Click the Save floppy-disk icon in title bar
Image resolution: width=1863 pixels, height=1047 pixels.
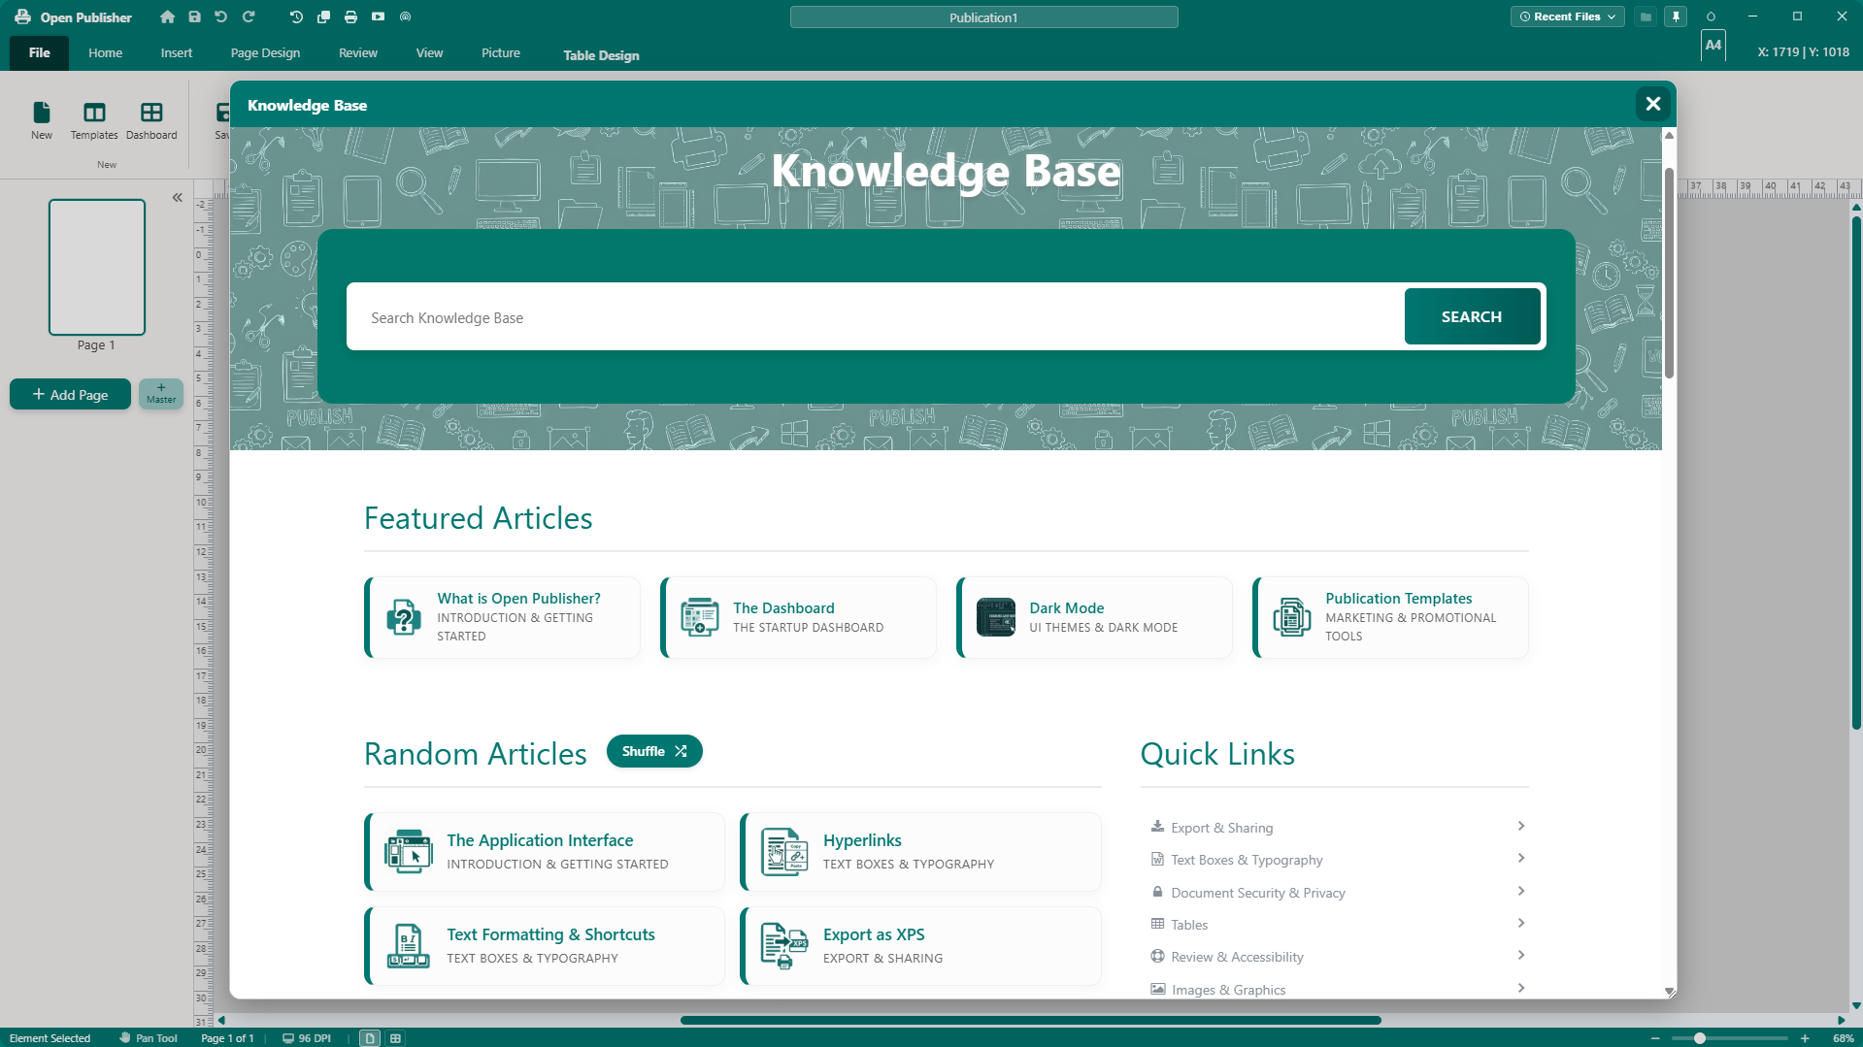click(x=194, y=16)
